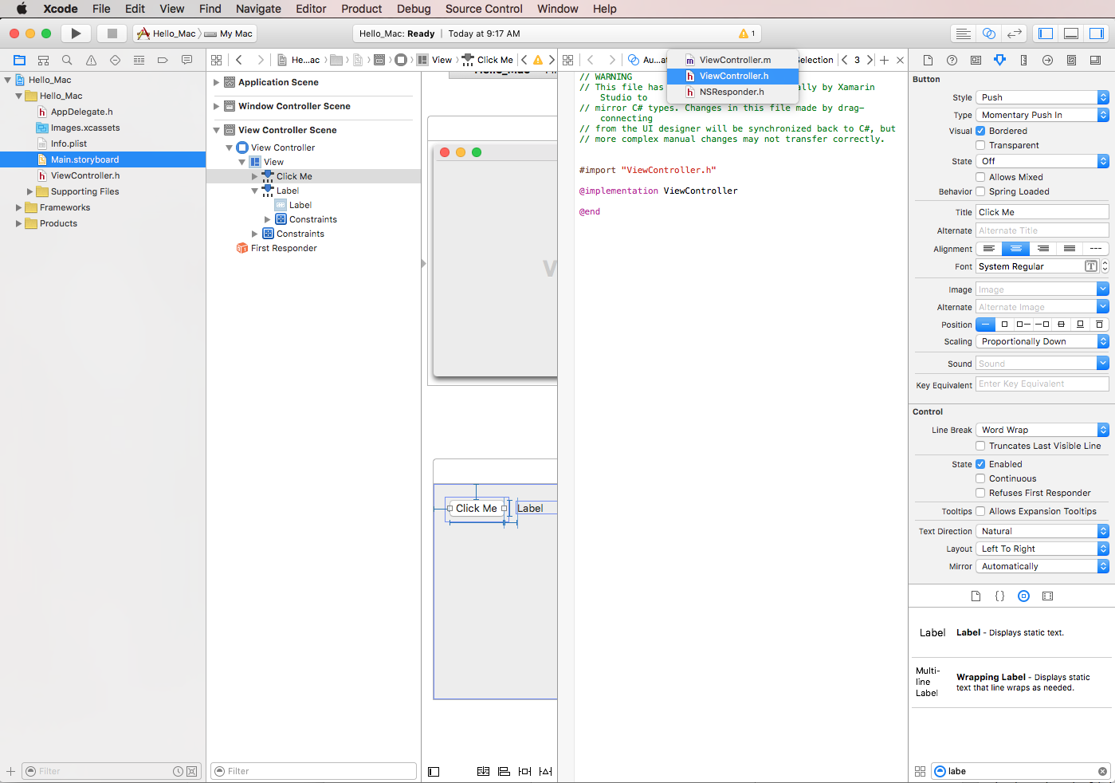1115x783 pixels.
Task: Select NSResponder.h from the jump bar popup
Action: coord(732,92)
